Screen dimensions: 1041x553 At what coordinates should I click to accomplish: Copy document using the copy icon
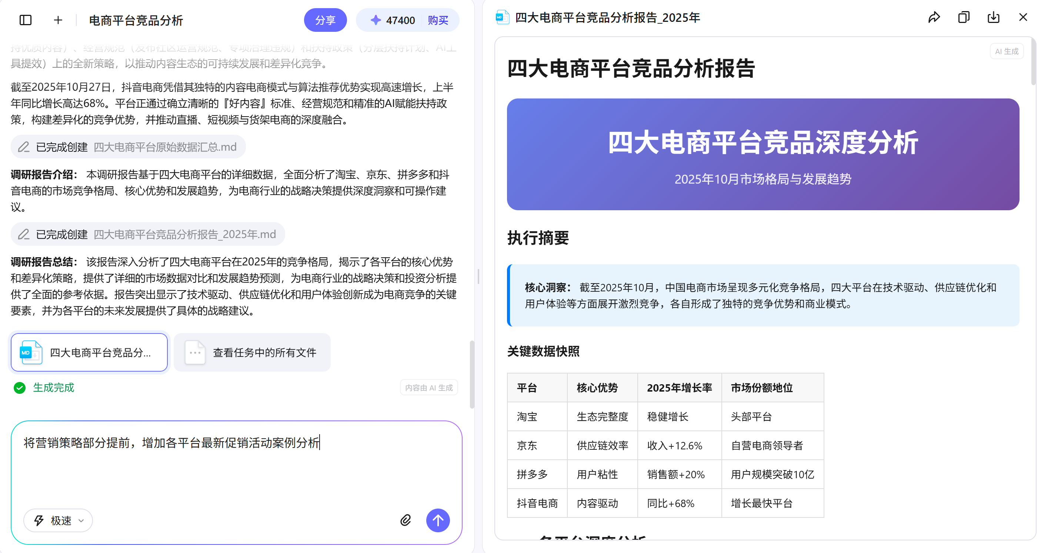(963, 17)
